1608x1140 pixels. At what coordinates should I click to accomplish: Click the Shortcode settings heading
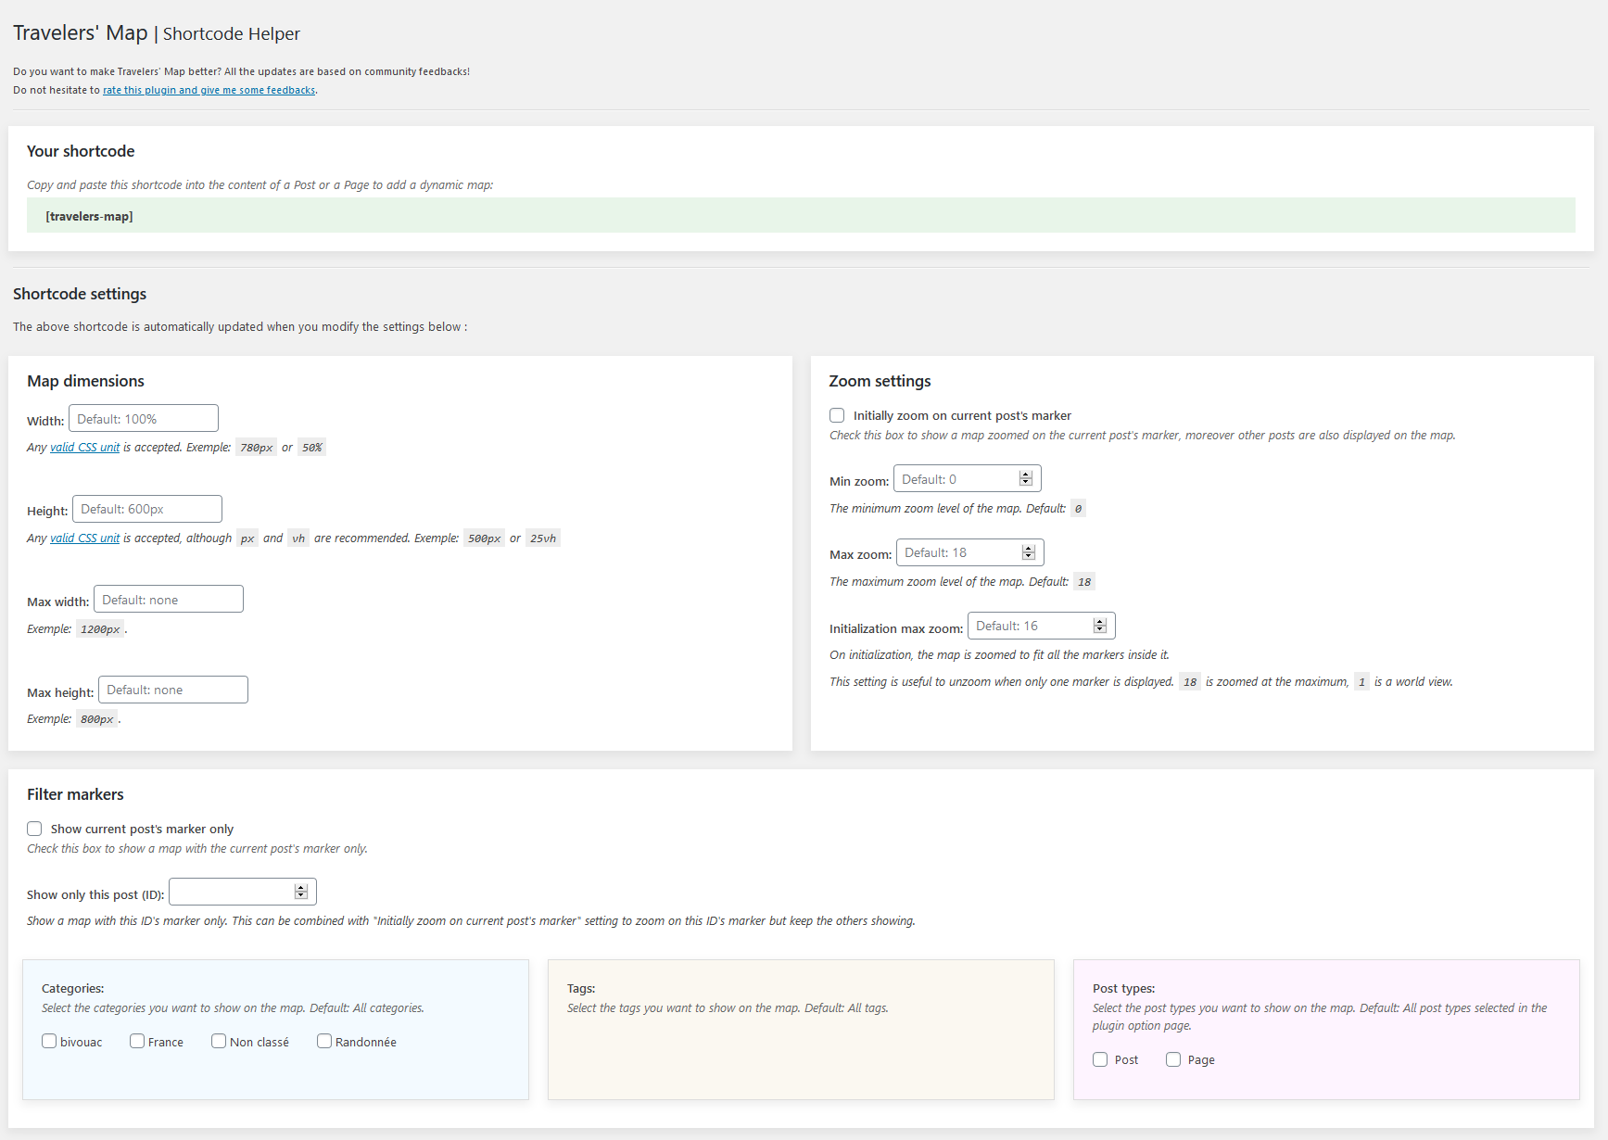click(x=80, y=294)
